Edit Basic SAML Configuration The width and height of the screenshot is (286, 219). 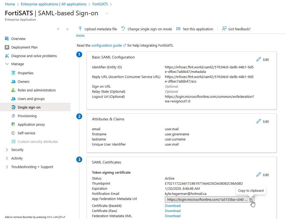[262, 60]
